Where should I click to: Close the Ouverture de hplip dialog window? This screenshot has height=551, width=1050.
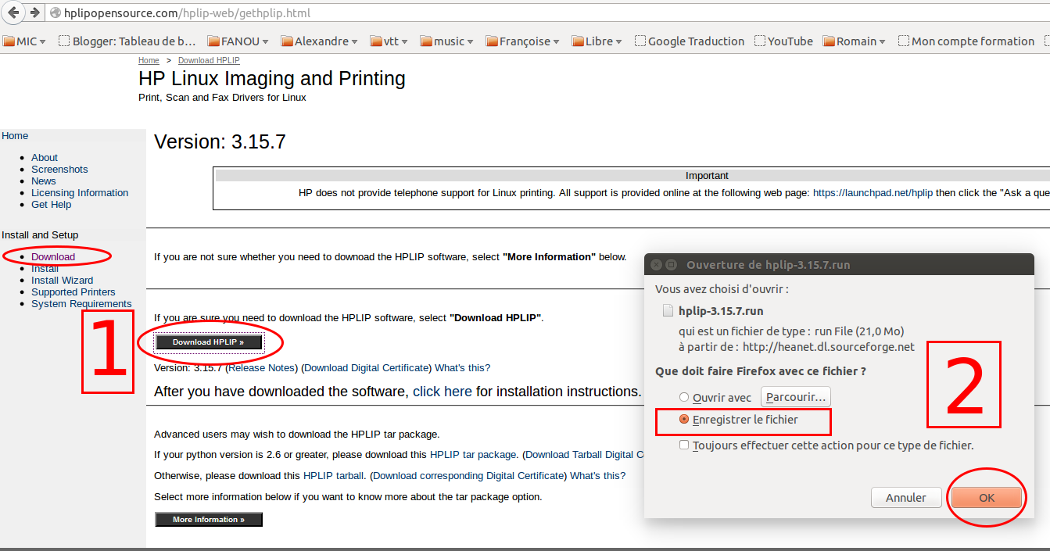click(657, 265)
